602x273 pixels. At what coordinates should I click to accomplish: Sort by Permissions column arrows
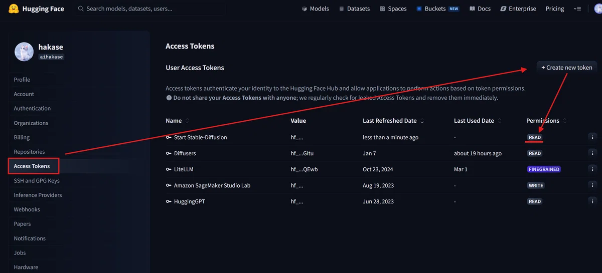pyautogui.click(x=565, y=121)
